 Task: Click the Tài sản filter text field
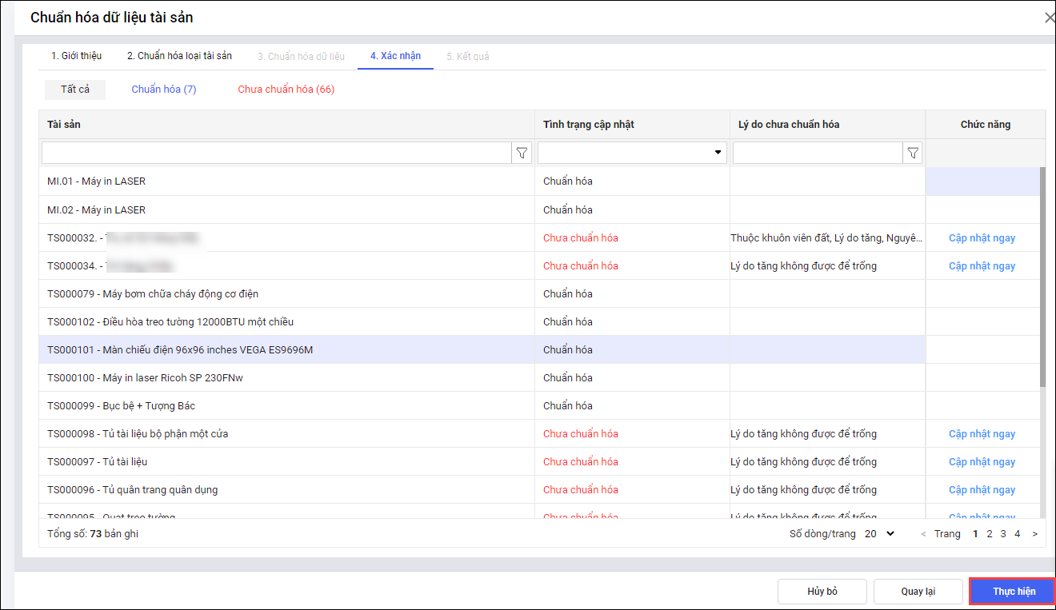coord(276,153)
